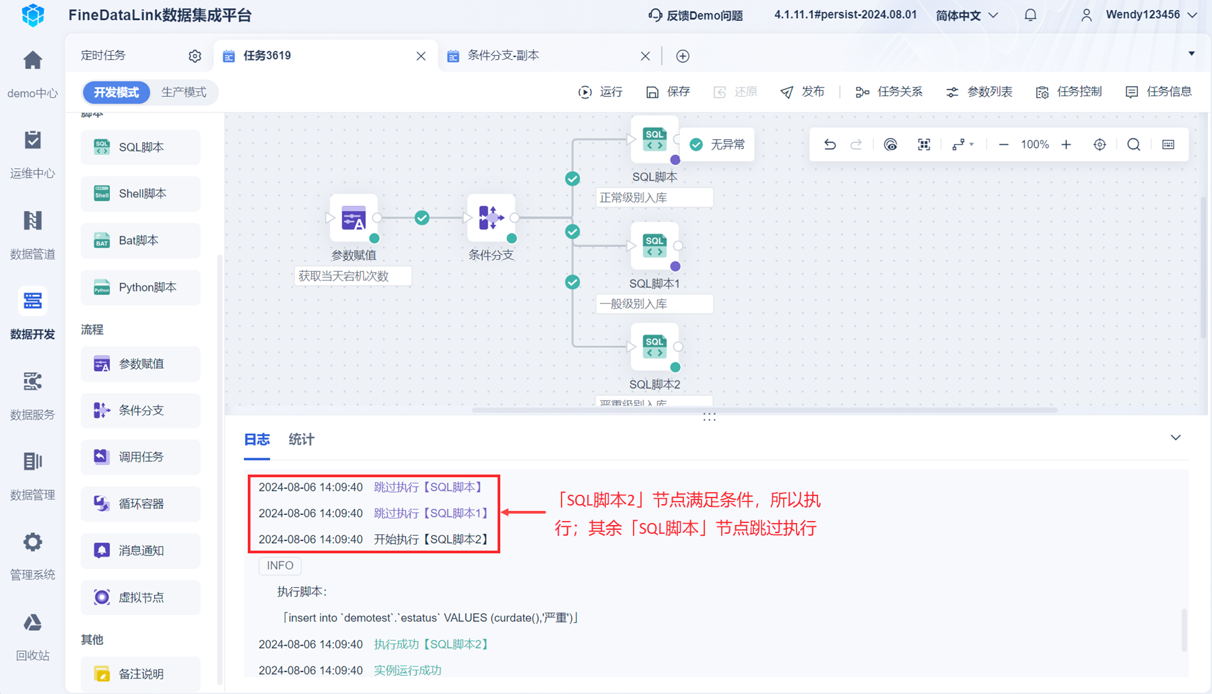Open 任务信息

click(1158, 92)
